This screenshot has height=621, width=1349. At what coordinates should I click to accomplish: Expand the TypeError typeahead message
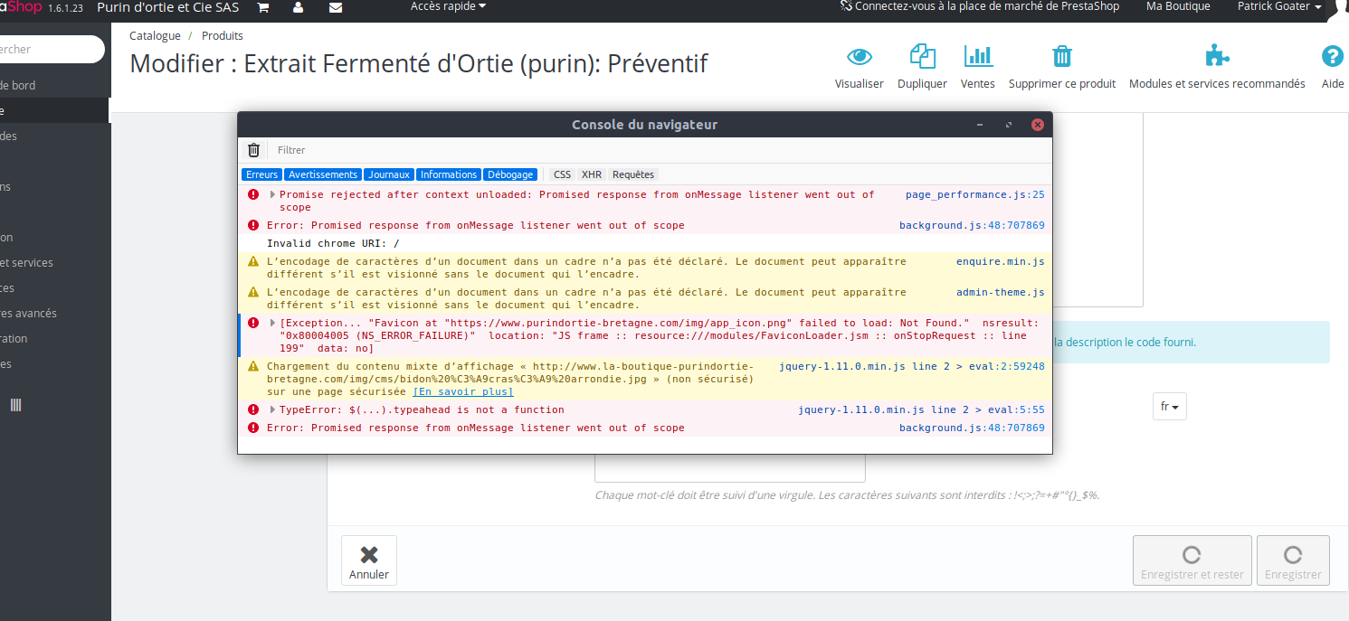(273, 409)
